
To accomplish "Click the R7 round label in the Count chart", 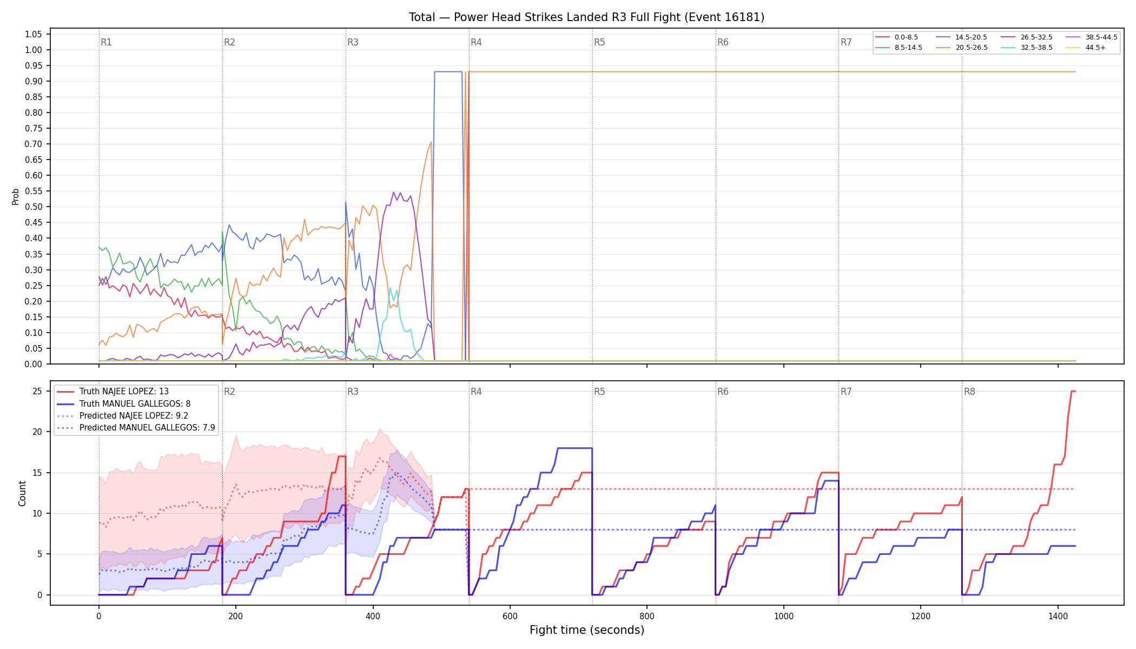I will (846, 392).
